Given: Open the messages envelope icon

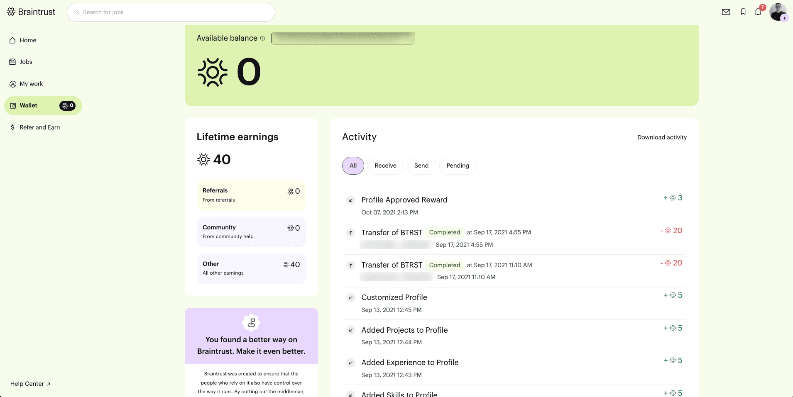Looking at the screenshot, I should point(726,12).
